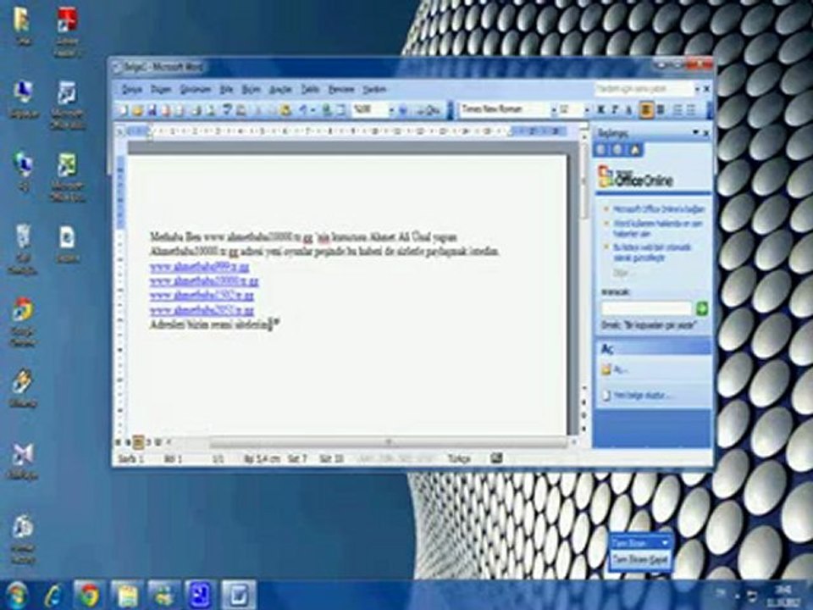Open the Düzen menu
This screenshot has width=813, height=610.
coord(161,89)
